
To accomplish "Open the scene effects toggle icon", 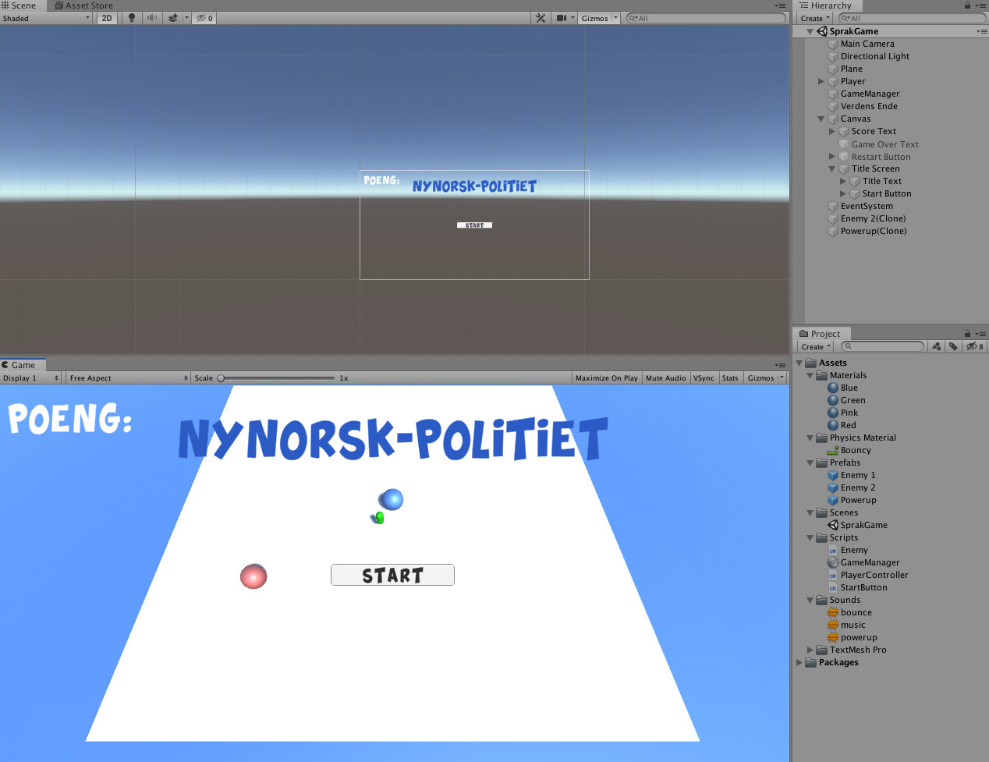I will click(173, 18).
